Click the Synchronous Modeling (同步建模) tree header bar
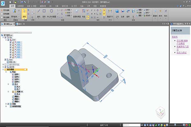 (16, 70)
